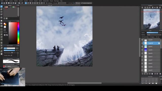Create a new layer folder

[x=152, y=74]
